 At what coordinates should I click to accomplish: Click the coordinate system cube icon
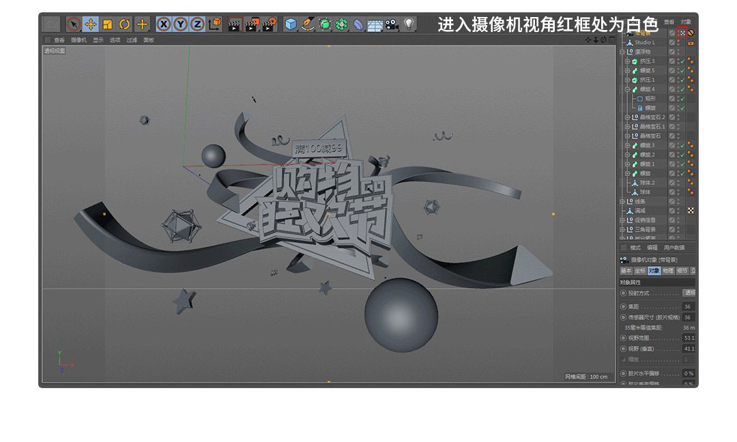coord(214,24)
